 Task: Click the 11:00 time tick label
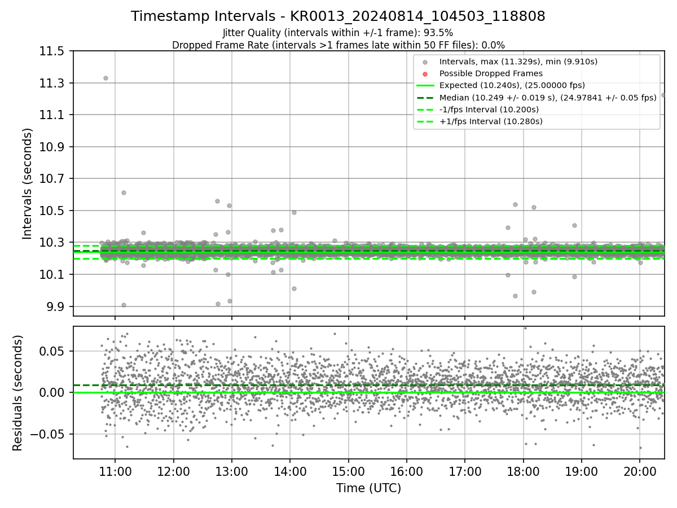pyautogui.click(x=115, y=471)
